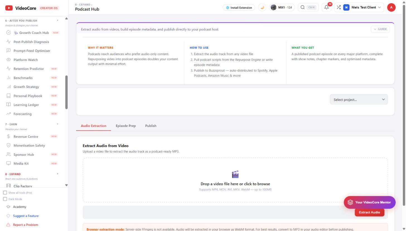This screenshot has width=406, height=231.
Task: Click the shuffle arrows icon beside client name
Action: [x=339, y=8]
